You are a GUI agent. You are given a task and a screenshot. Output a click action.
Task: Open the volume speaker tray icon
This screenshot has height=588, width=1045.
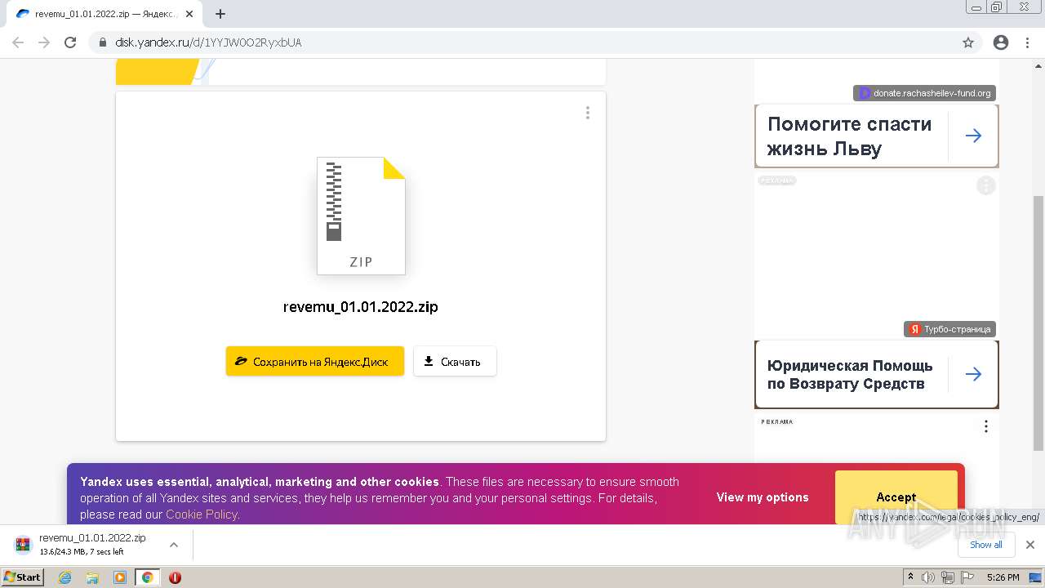pos(928,577)
